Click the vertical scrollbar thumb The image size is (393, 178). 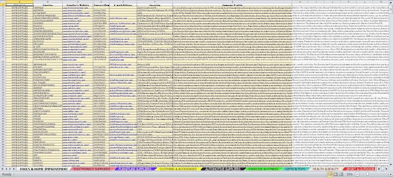(391, 10)
